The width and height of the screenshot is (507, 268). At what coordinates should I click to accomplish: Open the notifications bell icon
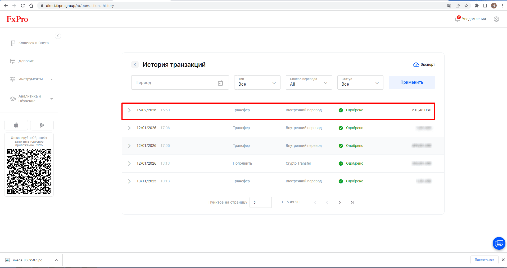click(457, 19)
